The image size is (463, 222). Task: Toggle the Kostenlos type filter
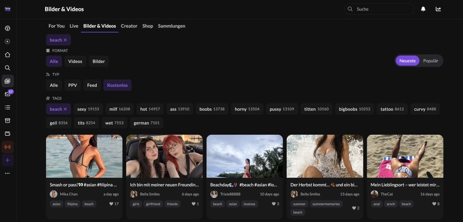[118, 85]
